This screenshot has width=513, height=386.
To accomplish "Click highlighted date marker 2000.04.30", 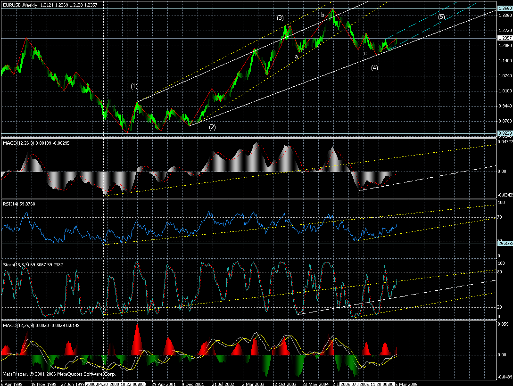I will pyautogui.click(x=97, y=384).
